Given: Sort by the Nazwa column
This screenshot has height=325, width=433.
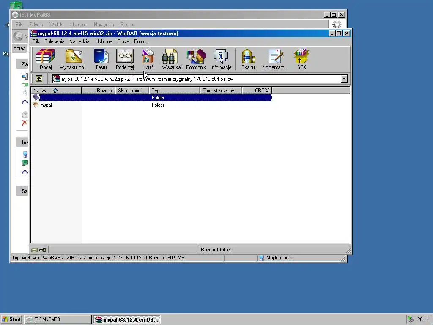Looking at the screenshot, I should click(x=56, y=91).
